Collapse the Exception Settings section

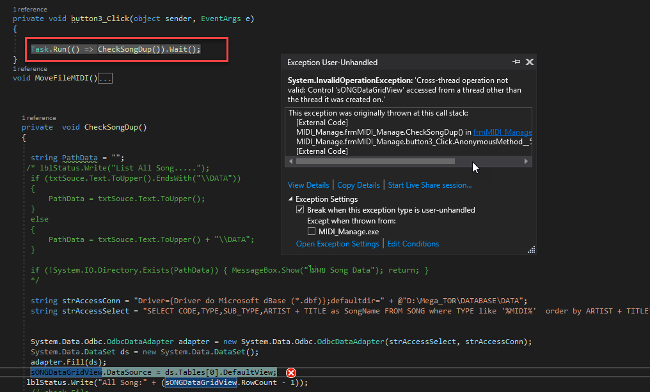pyautogui.click(x=291, y=199)
